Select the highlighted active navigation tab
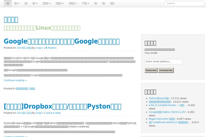Viewport: 206px width, 137px height. click(x=8, y=3)
